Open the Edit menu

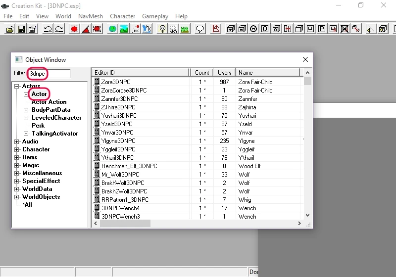[24, 16]
